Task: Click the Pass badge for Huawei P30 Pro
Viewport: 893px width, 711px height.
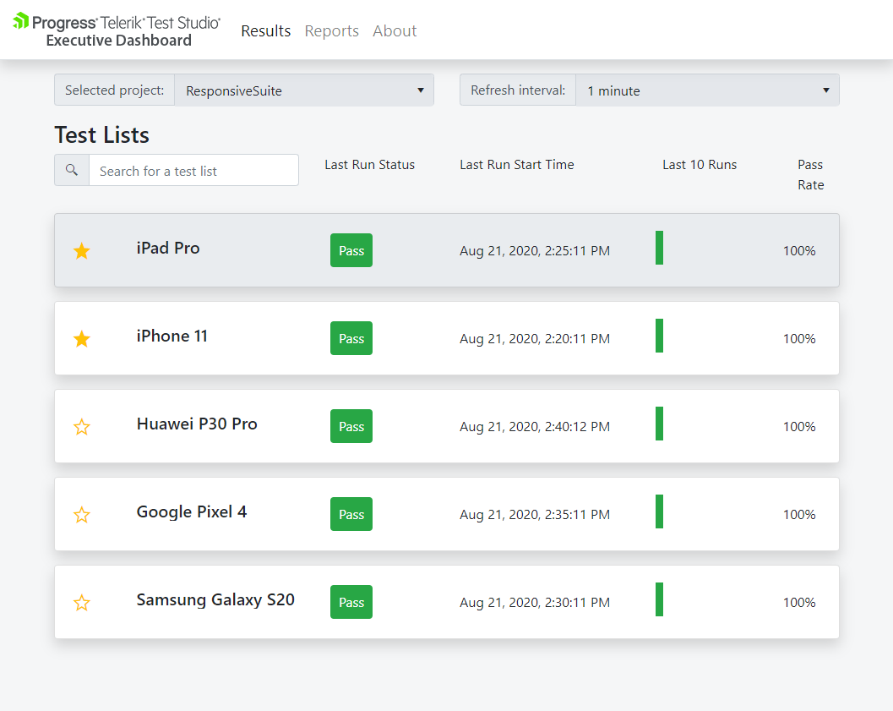Action: pos(351,426)
